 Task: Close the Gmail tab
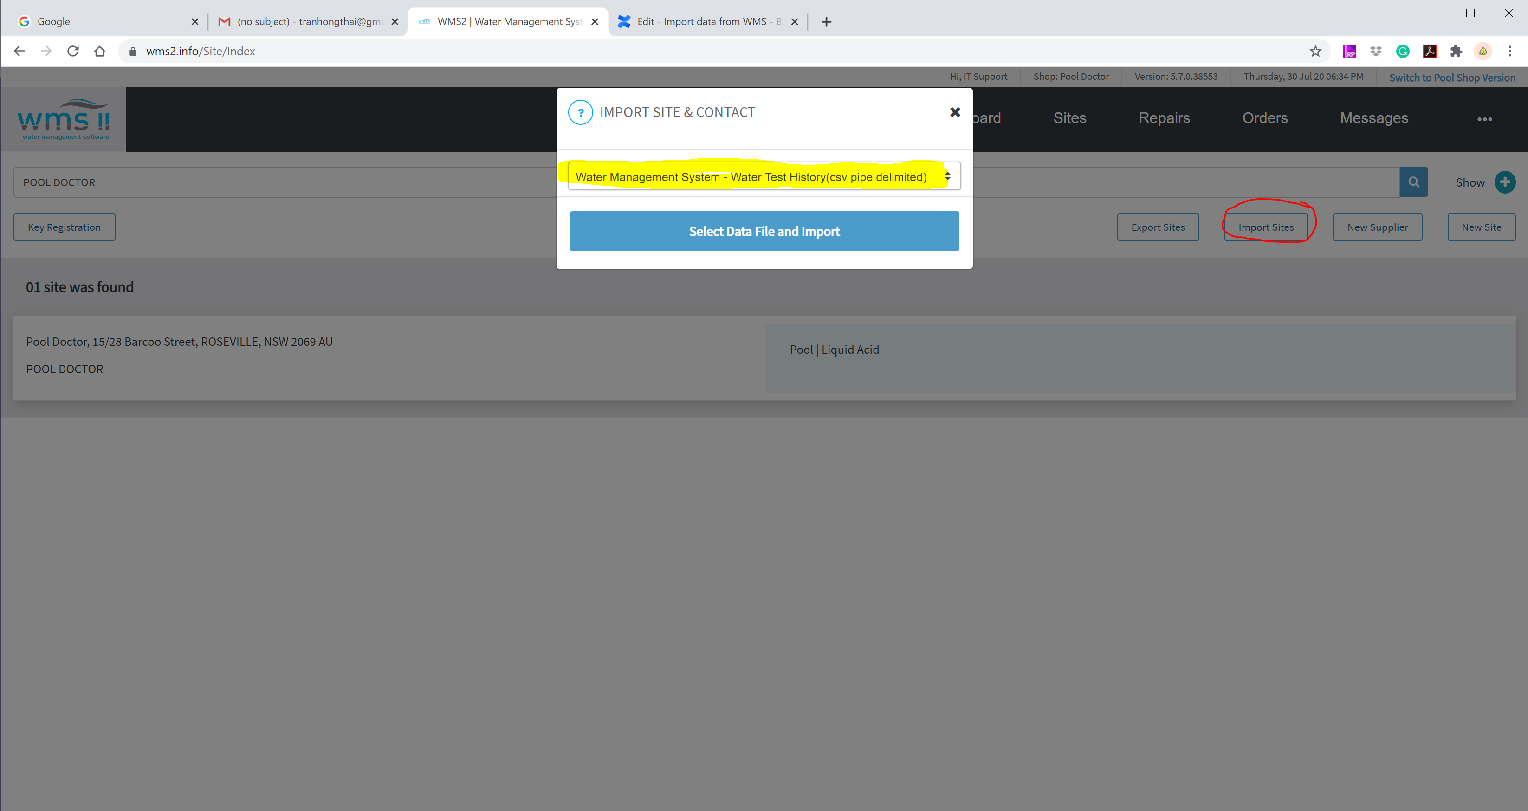tap(395, 21)
